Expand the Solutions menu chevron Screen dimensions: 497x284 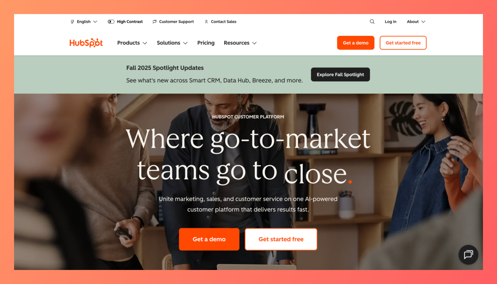click(x=185, y=43)
